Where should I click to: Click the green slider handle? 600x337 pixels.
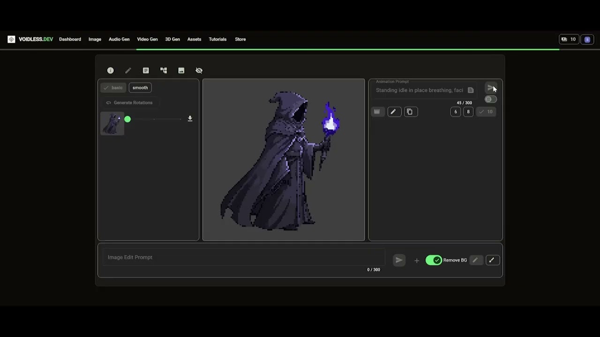tap(127, 119)
